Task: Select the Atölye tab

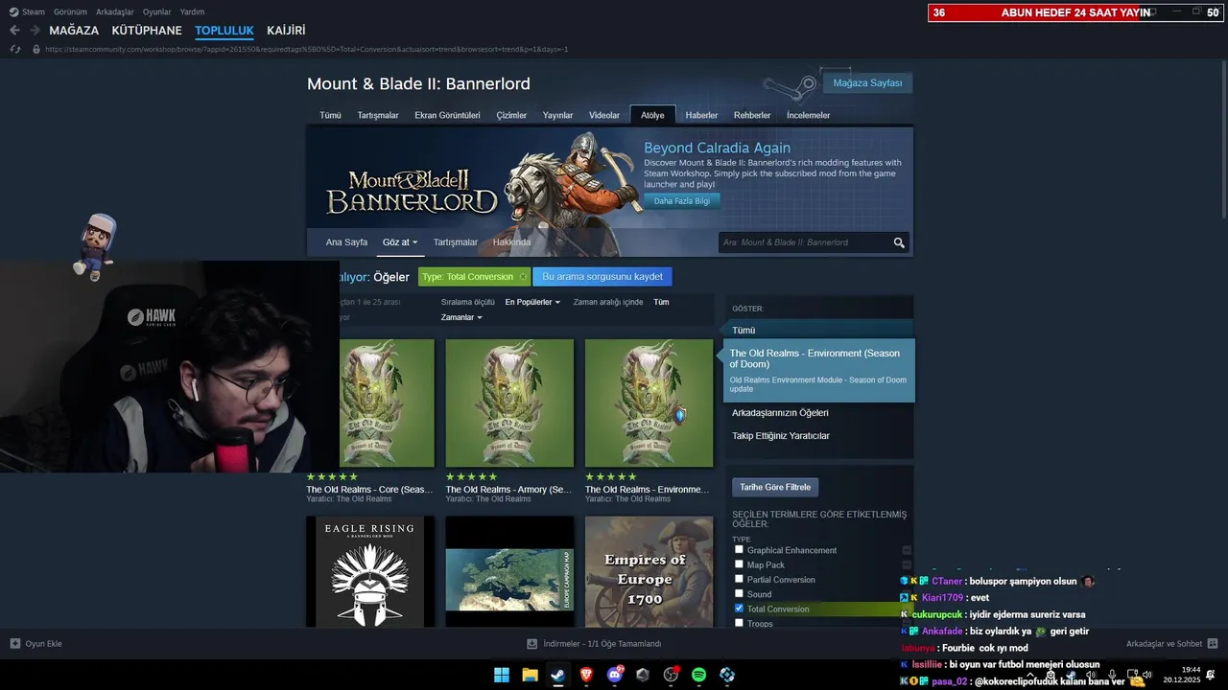Action: point(652,115)
